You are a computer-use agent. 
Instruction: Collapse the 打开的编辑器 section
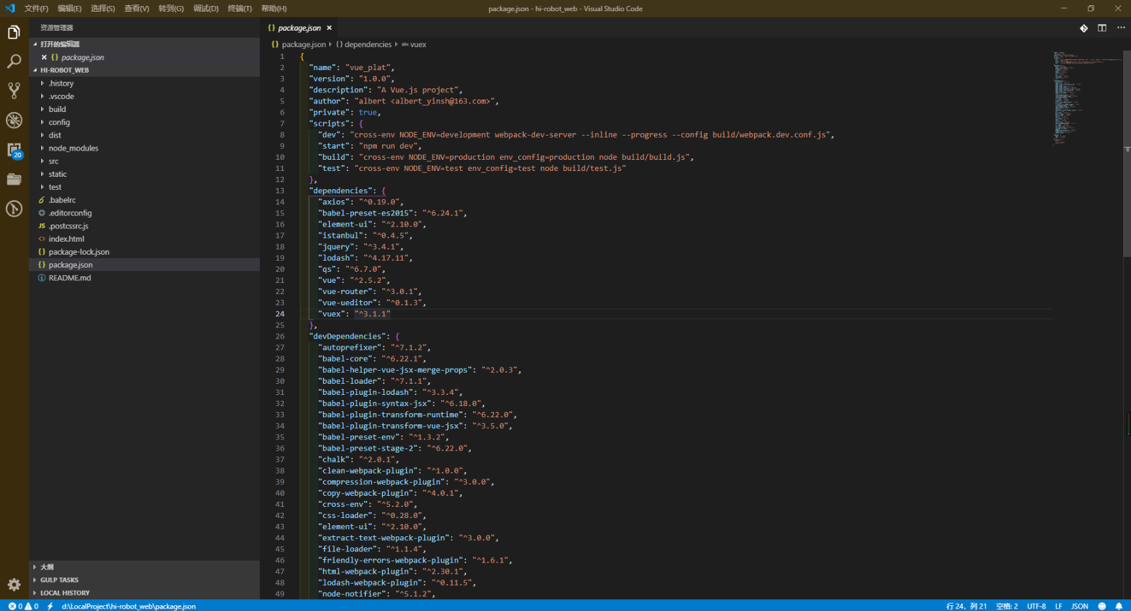144,45
